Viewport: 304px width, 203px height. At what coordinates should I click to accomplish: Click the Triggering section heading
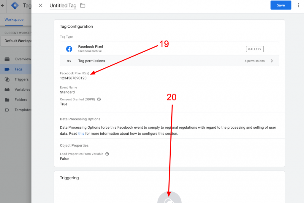pos(69,178)
